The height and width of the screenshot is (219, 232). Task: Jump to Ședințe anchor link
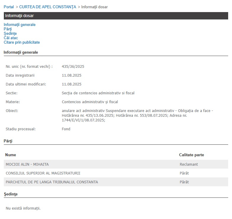(10, 33)
